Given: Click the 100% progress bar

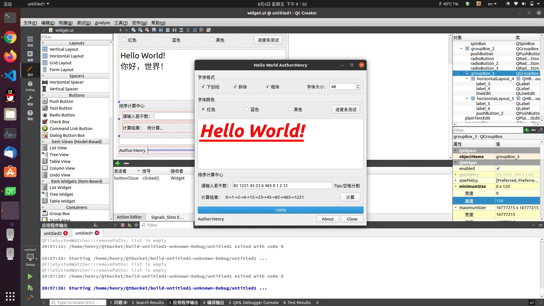Looking at the screenshot, I should [280, 210].
